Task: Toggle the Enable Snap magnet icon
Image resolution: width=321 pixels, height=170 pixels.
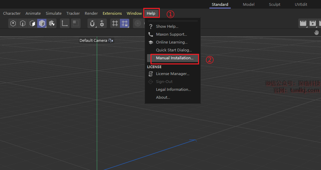Action: (x=92, y=24)
